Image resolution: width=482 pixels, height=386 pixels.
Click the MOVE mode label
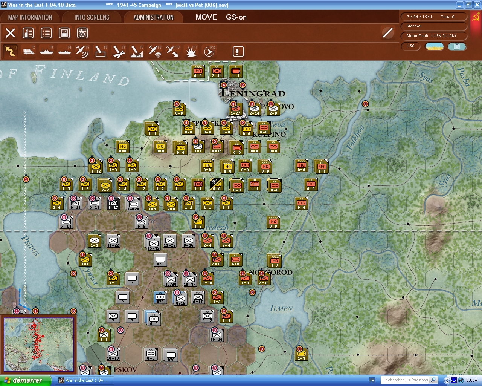(x=206, y=17)
